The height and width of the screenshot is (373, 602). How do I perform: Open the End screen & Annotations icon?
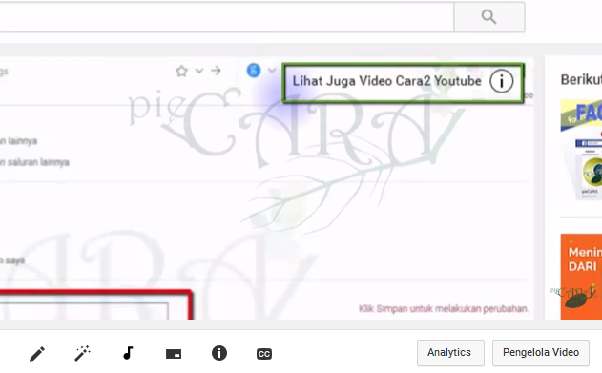174,354
